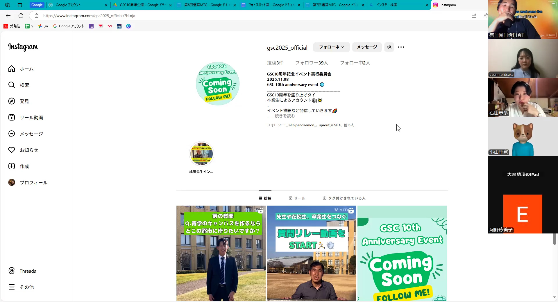
Task: Expand bio with 続きを読む link
Action: [x=285, y=116]
